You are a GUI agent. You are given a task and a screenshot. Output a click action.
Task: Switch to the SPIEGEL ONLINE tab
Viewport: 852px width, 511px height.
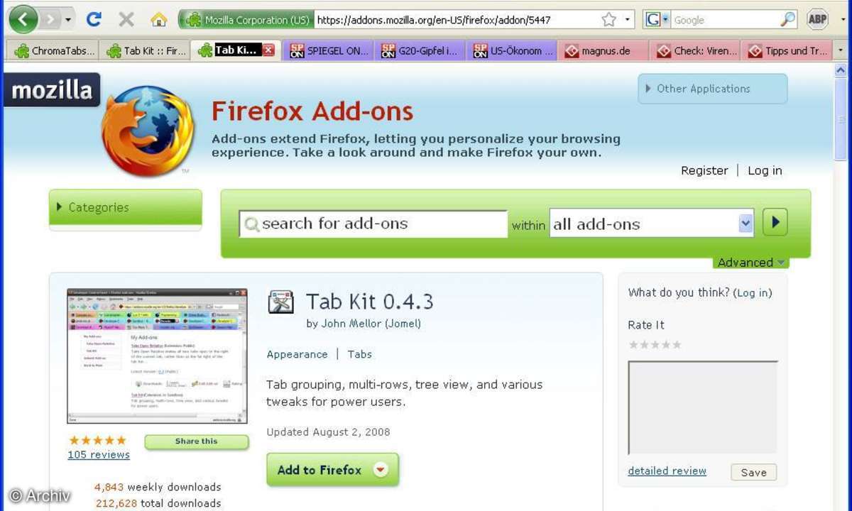[x=328, y=50]
